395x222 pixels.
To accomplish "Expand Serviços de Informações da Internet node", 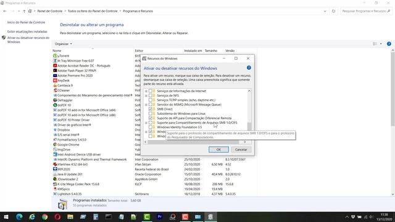I will 146,91.
